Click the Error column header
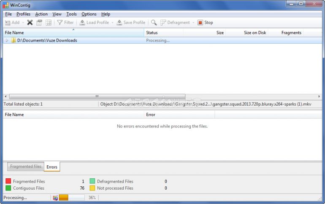Screen dimensions: 325x204 (179, 114)
